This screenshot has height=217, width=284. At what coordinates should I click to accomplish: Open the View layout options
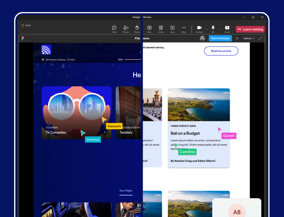149,29
